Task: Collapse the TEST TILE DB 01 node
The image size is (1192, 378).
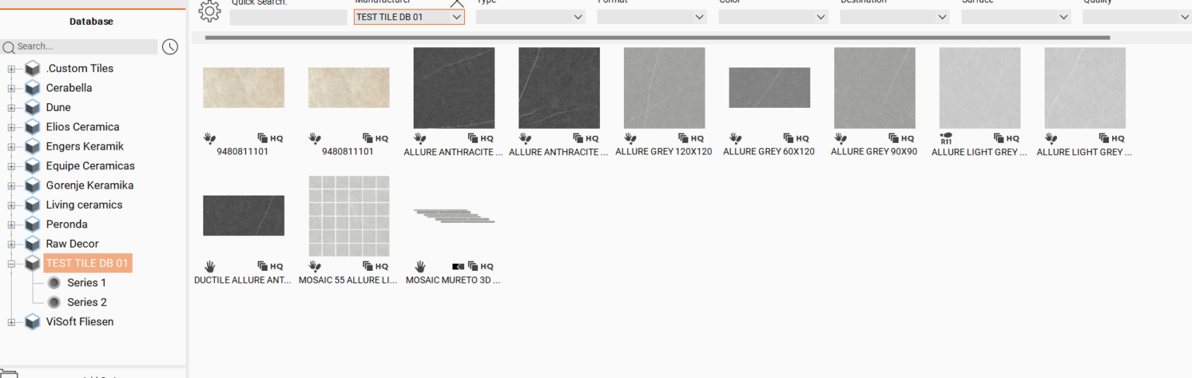Action: click(x=11, y=263)
